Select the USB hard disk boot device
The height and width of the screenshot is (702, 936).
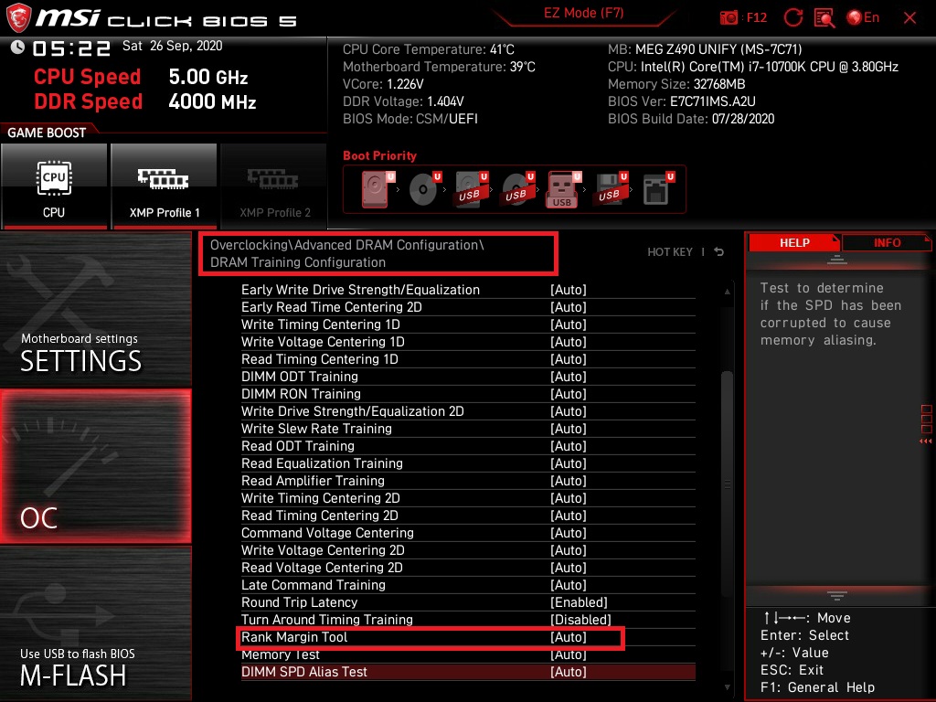tap(471, 189)
